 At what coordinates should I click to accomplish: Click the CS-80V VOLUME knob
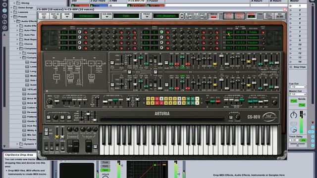(x=274, y=102)
